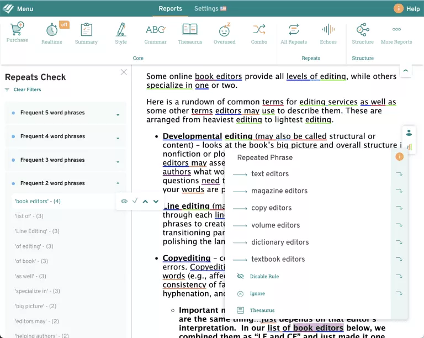Select the 'specialize in' - (3) phrase
The image size is (424, 338).
pos(38,291)
